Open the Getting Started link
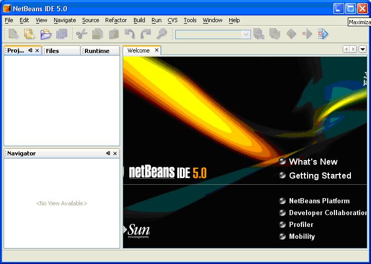 click(x=319, y=175)
